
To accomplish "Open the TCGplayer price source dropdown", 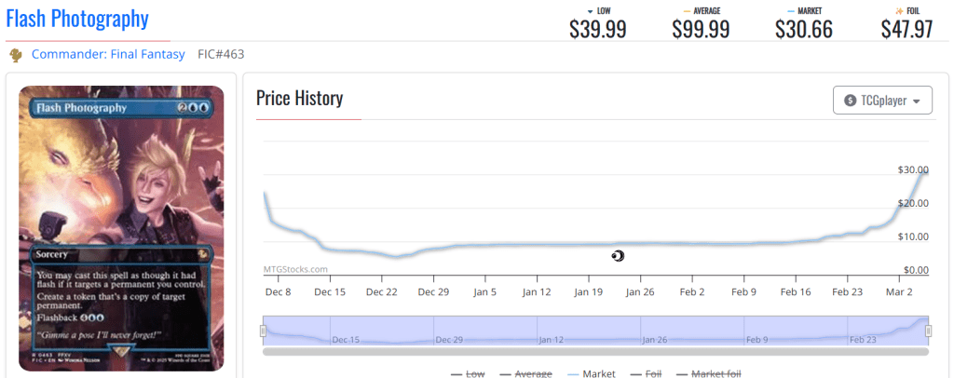I will pos(881,101).
